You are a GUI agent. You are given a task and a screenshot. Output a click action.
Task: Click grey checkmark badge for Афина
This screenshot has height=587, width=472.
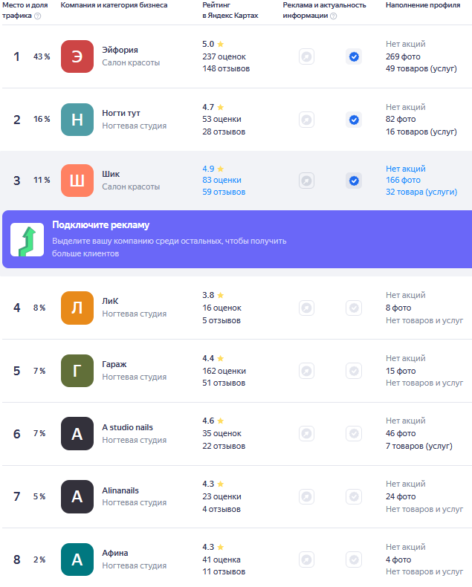[354, 560]
